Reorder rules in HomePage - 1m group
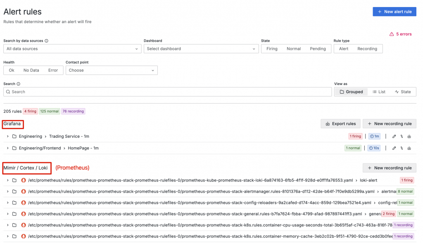Image resolution: width=423 pixels, height=243 pixels. coord(402,148)
